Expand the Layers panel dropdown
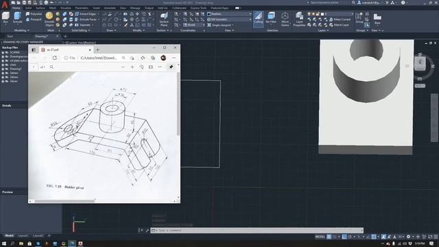 pyautogui.click(x=323, y=30)
